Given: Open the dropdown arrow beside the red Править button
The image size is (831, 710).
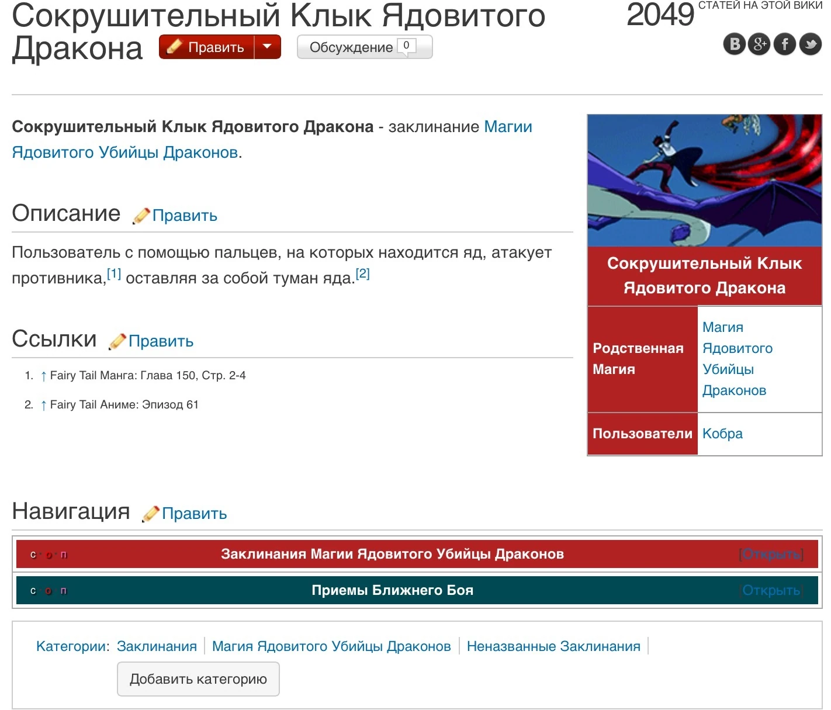Looking at the screenshot, I should coord(268,47).
